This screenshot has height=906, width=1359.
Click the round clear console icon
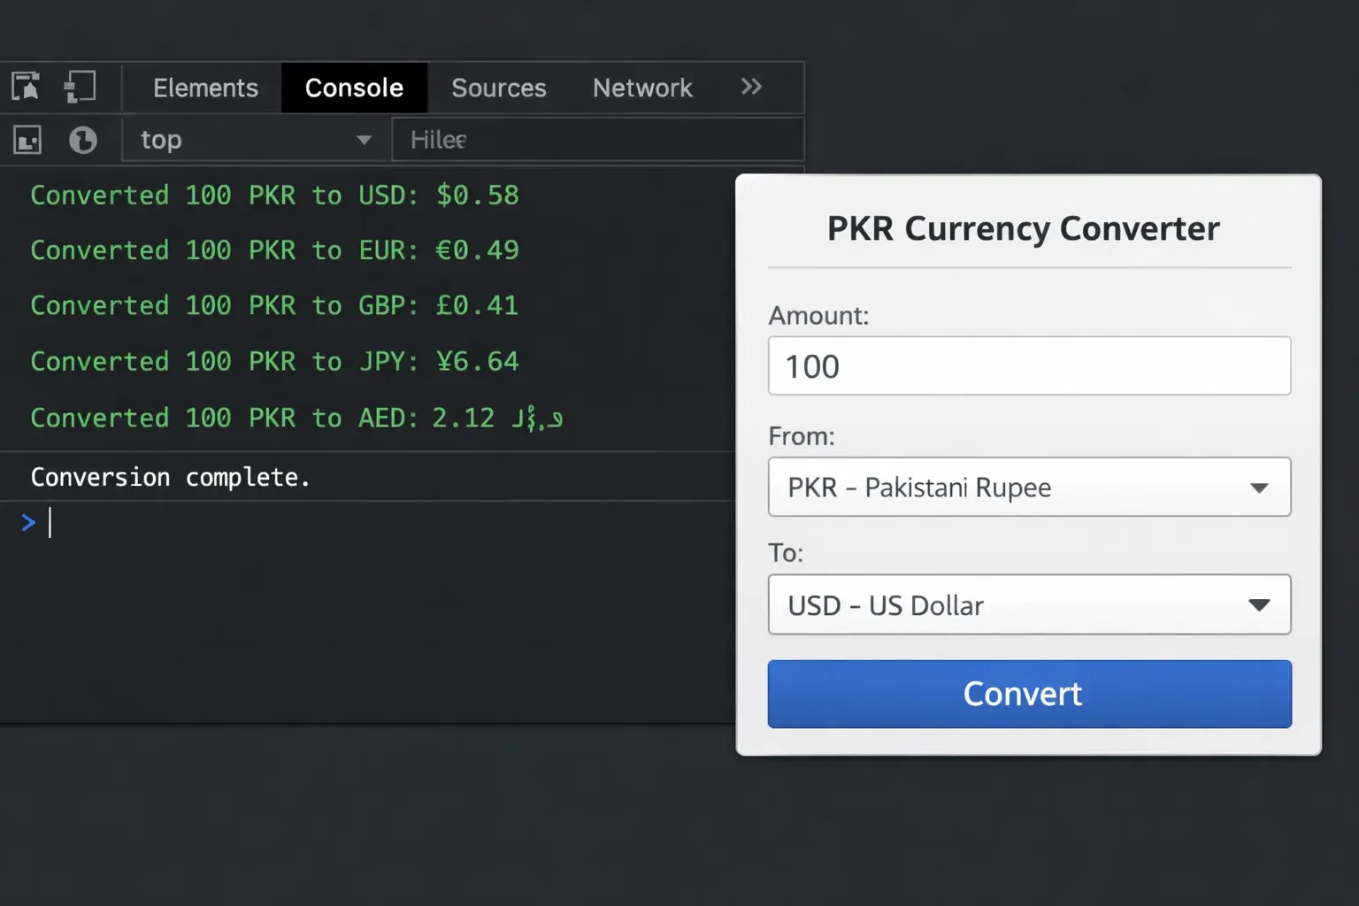pos(83,140)
